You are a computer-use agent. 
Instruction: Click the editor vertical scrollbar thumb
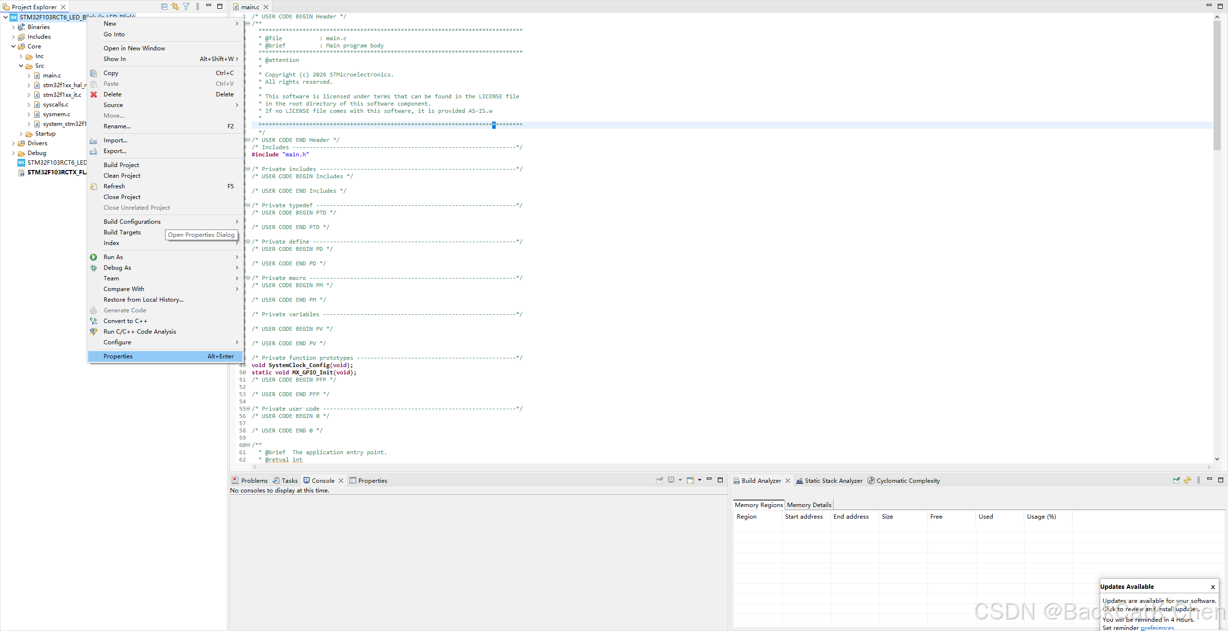tap(1217, 85)
